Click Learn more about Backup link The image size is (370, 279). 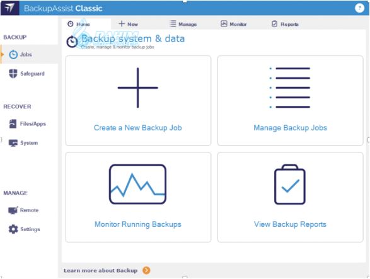(x=100, y=271)
